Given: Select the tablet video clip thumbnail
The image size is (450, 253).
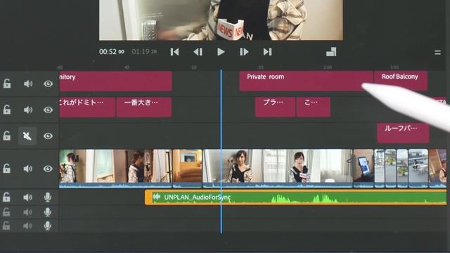Looking at the screenshot, I should [x=364, y=168].
